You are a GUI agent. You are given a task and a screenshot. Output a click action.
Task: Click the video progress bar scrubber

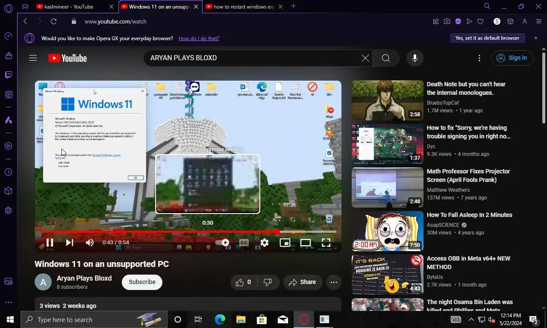click(x=278, y=231)
